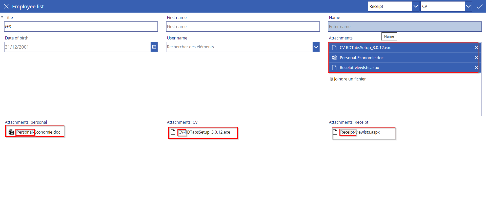Remove the Personal-Economie.doc attachment

476,58
